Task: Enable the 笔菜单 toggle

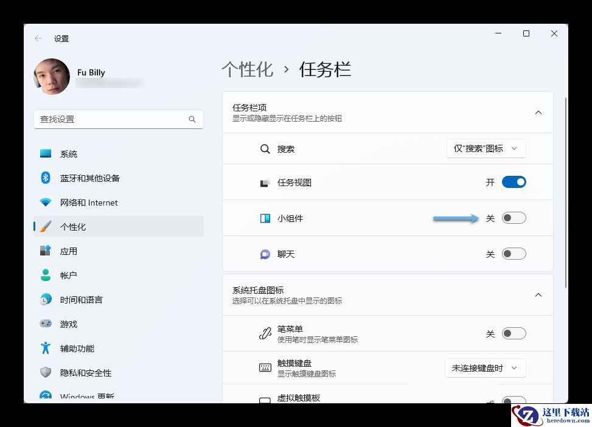Action: point(514,333)
